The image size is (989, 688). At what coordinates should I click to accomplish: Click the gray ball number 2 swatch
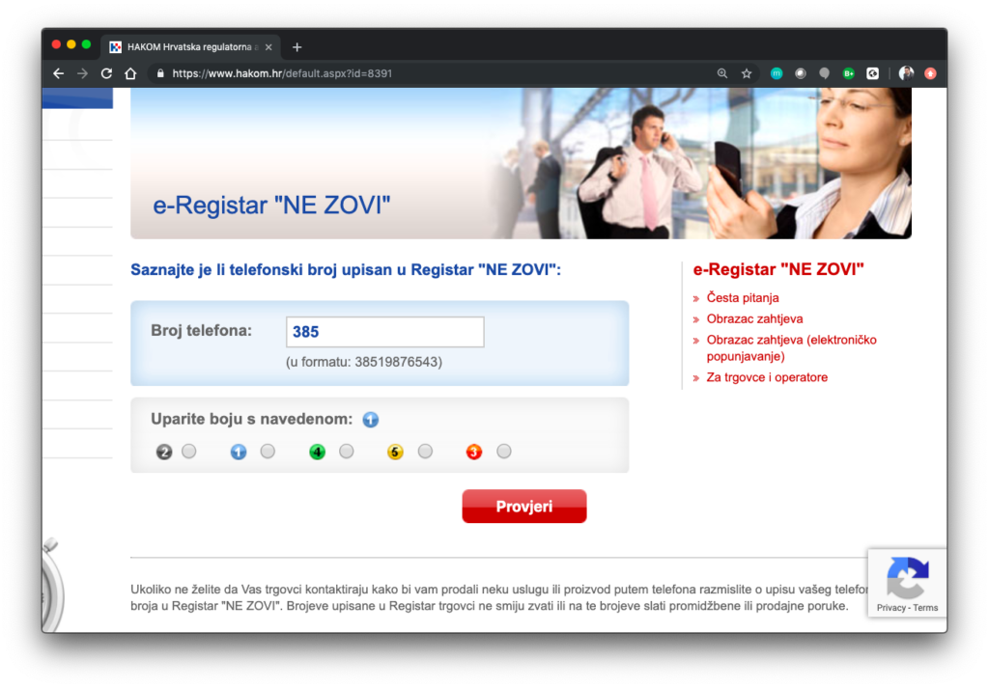164,452
